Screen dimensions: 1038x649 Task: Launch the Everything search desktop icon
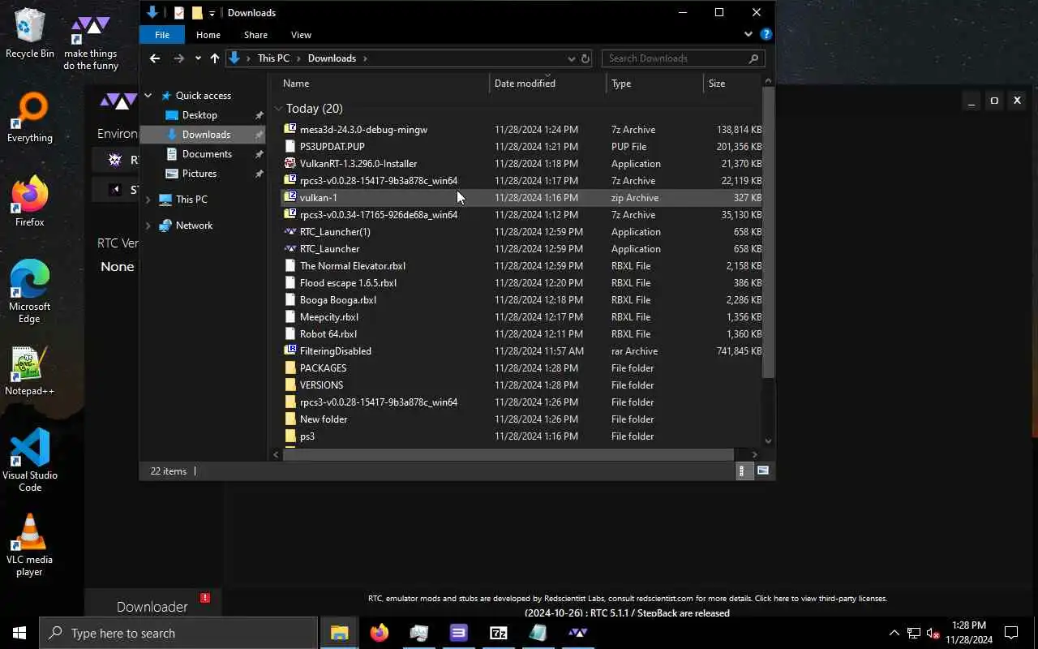point(30,118)
